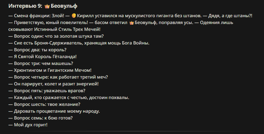The height and width of the screenshot is (134, 264).
Task: Click the line Вопрос шесть: твое желание?
Action: (44, 104)
